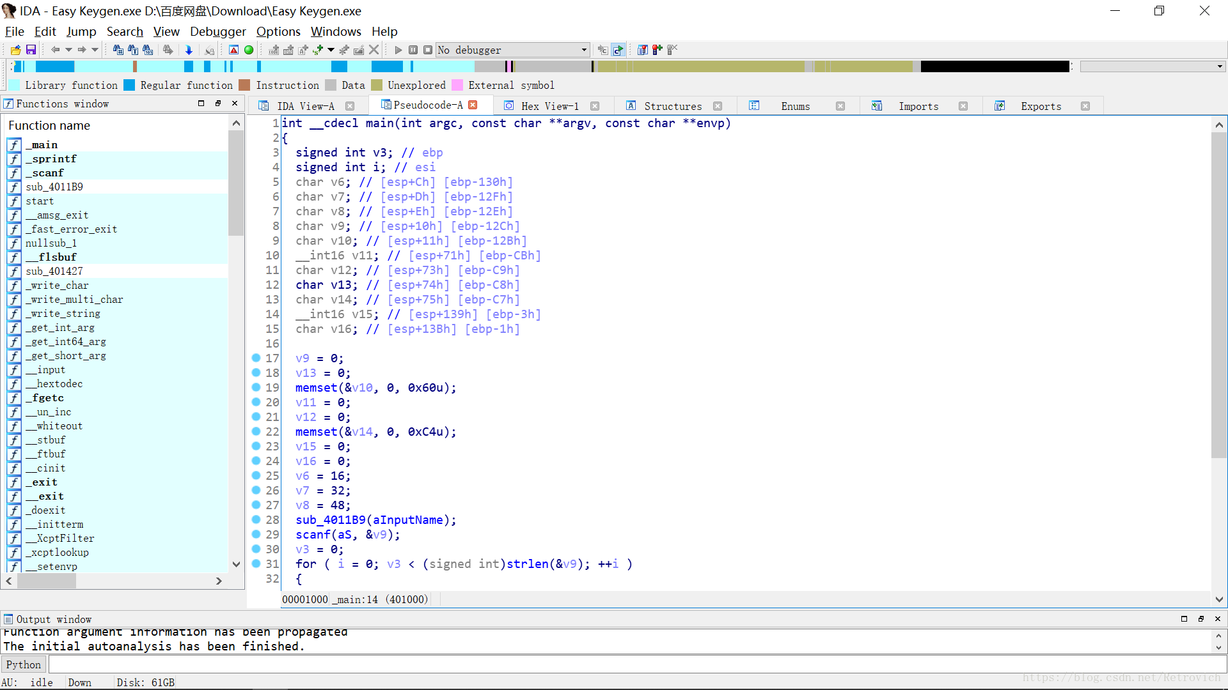Viewport: 1228px width, 690px height.
Task: Open the Debugger menu
Action: [217, 31]
